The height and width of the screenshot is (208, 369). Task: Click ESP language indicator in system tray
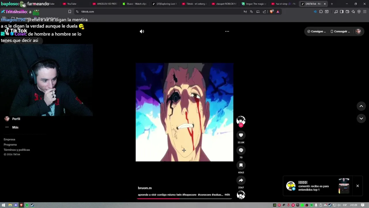coord(345,205)
